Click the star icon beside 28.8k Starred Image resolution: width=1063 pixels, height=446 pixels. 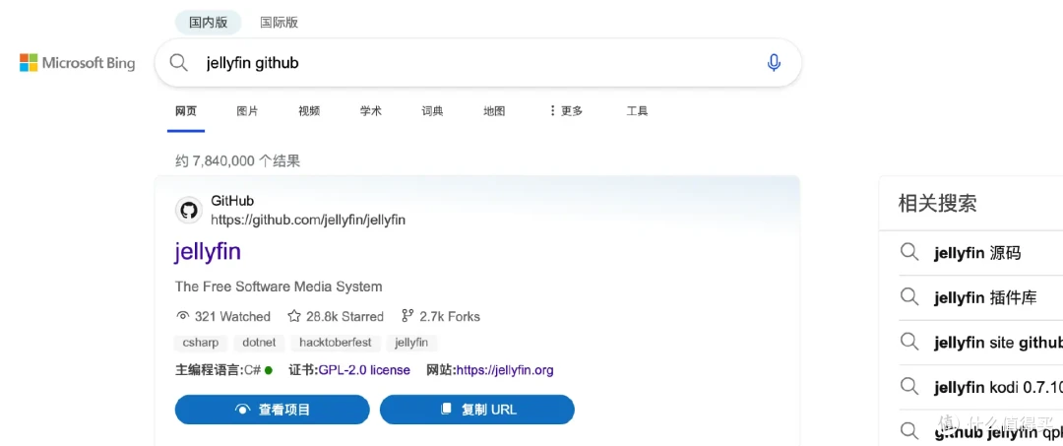point(294,316)
